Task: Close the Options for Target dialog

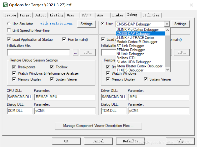Action: click(191, 5)
